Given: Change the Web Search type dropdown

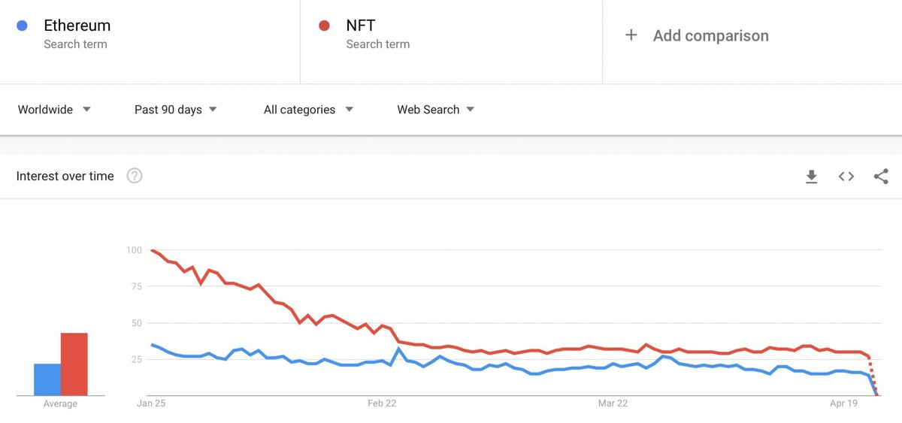Looking at the screenshot, I should click(435, 110).
